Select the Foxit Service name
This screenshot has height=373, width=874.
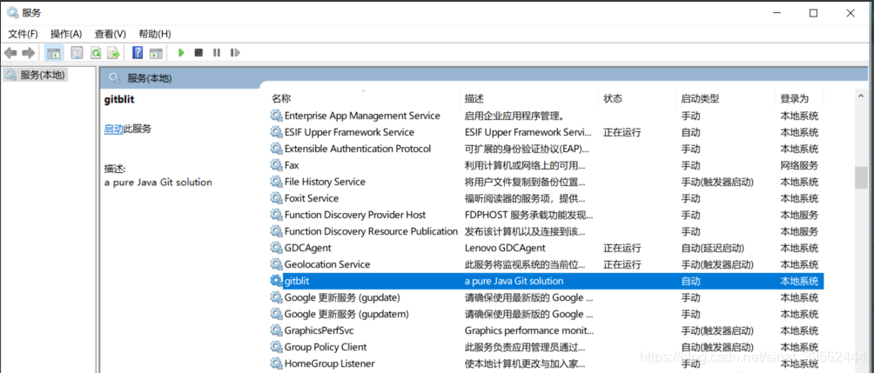(x=312, y=198)
